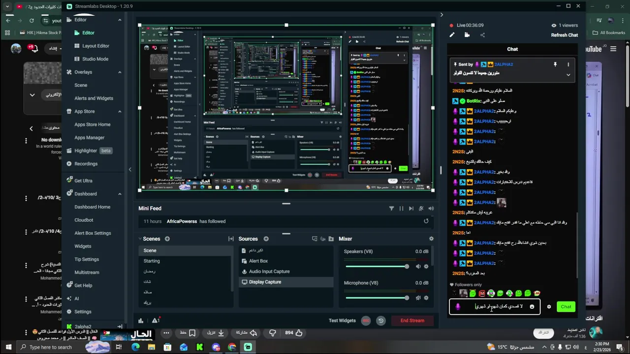Click the Windows Start button
Image resolution: width=630 pixels, height=354 pixels.
tap(8, 347)
